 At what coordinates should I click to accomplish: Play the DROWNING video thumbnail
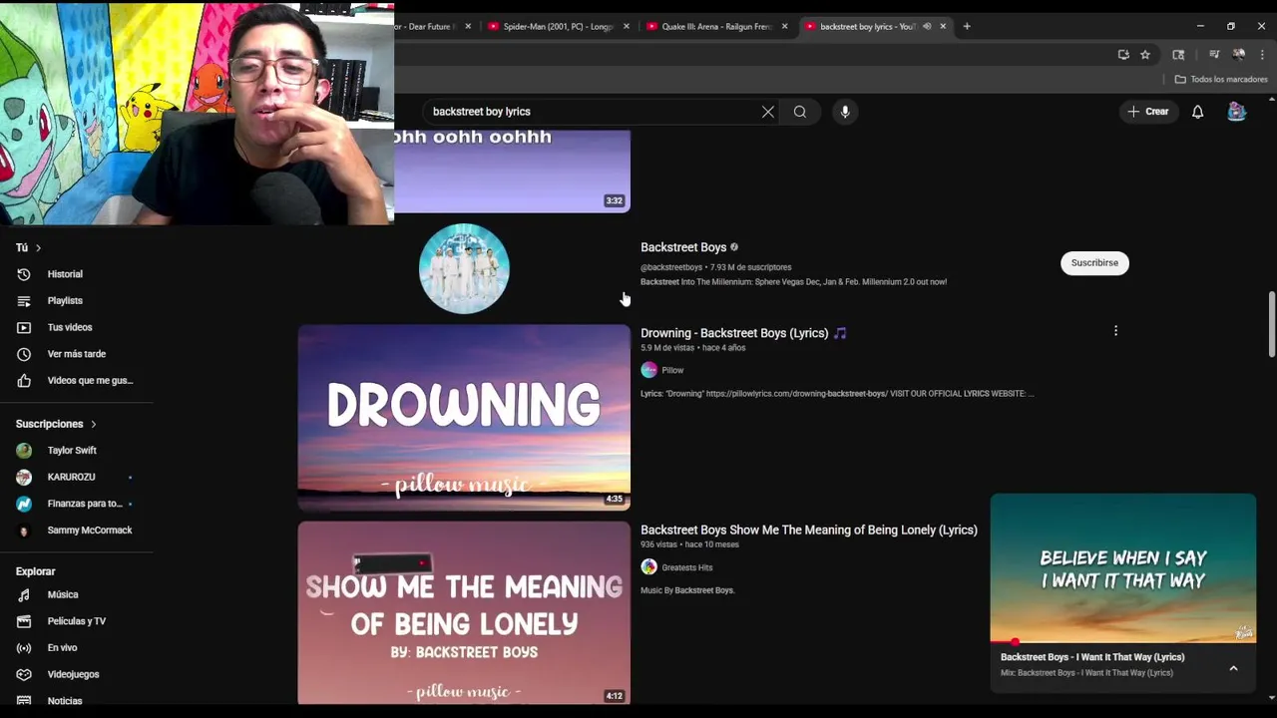(464, 417)
